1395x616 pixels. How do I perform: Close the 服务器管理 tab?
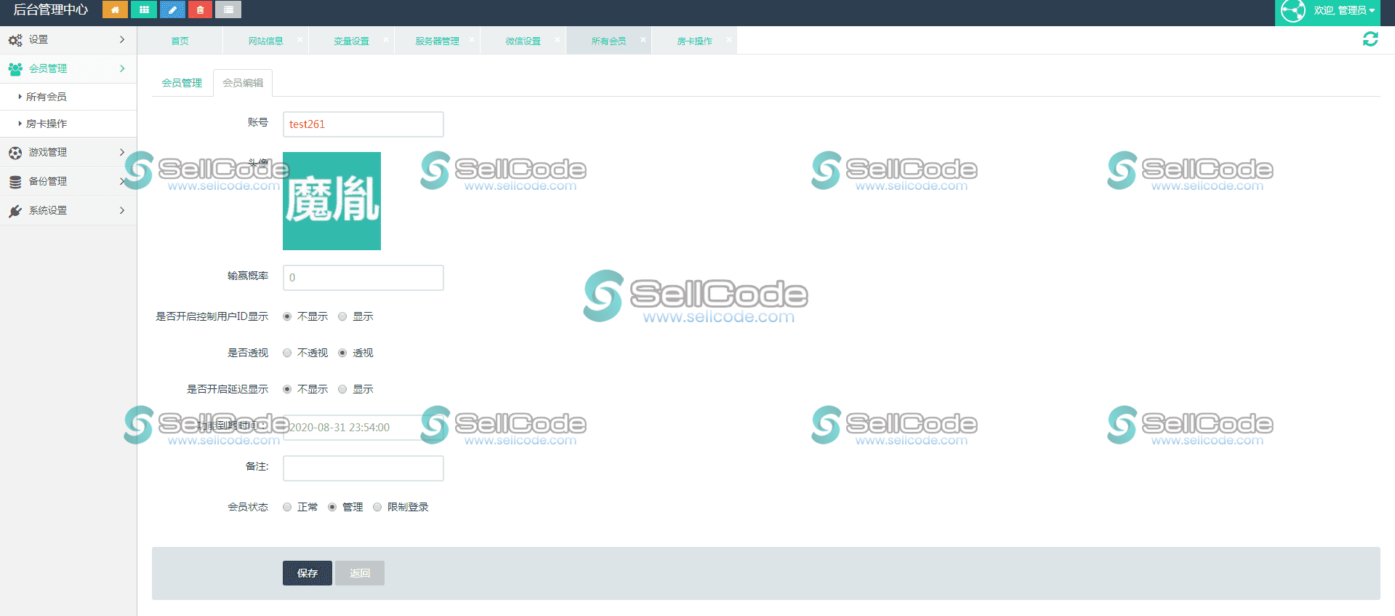click(x=472, y=40)
